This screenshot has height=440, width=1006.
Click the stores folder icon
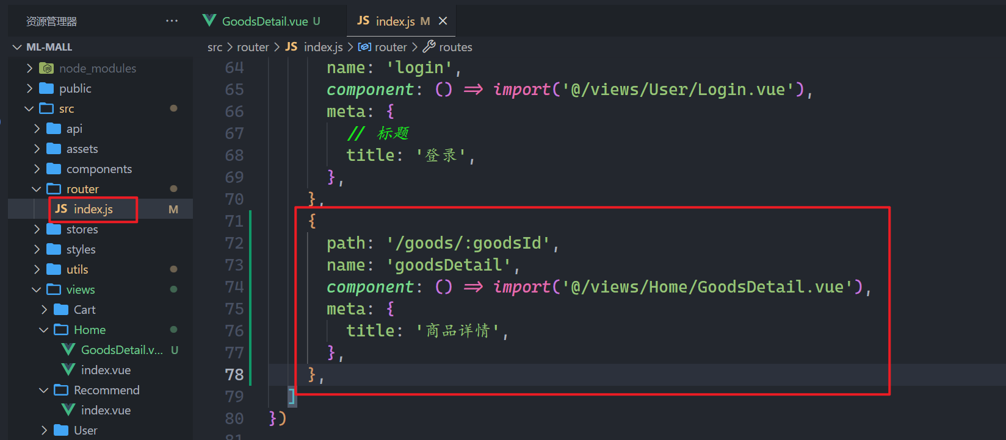[54, 229]
